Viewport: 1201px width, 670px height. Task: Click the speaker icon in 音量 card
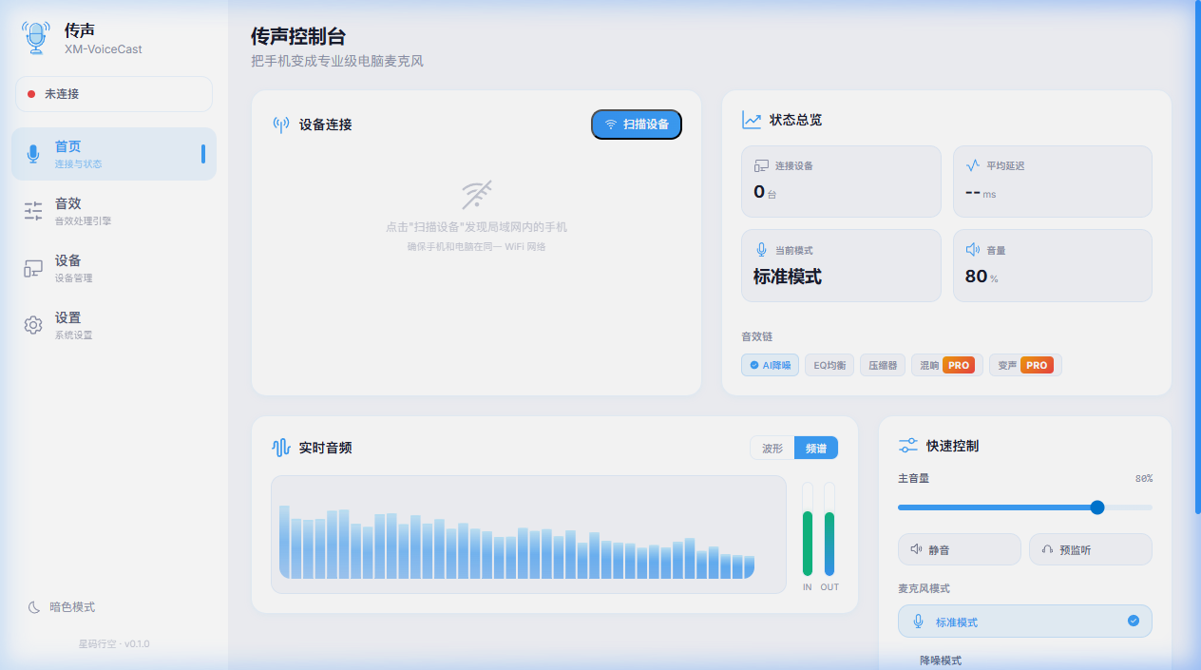coord(972,250)
